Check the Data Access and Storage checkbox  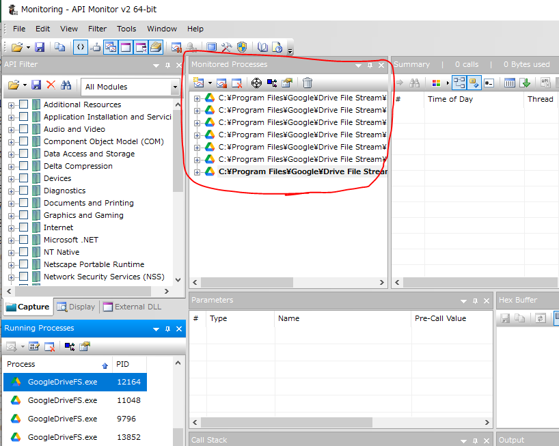pos(23,154)
